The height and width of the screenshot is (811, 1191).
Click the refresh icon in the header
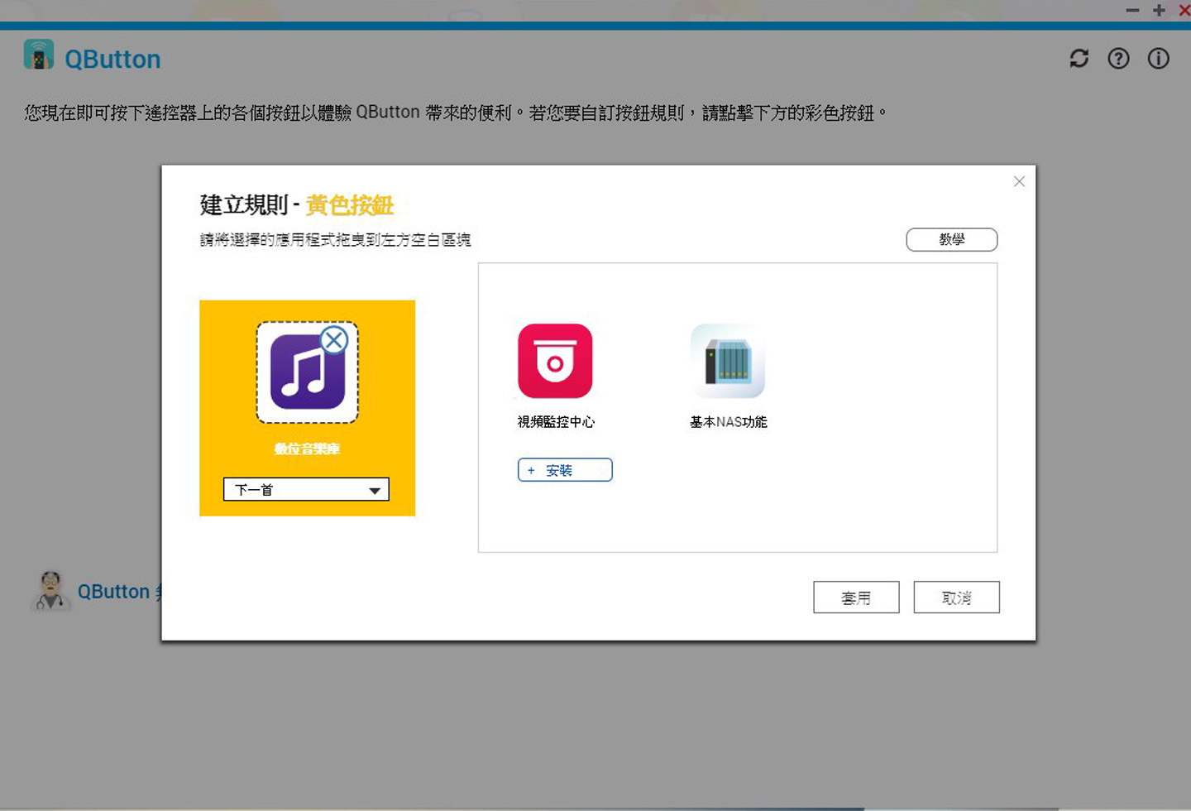pos(1079,58)
